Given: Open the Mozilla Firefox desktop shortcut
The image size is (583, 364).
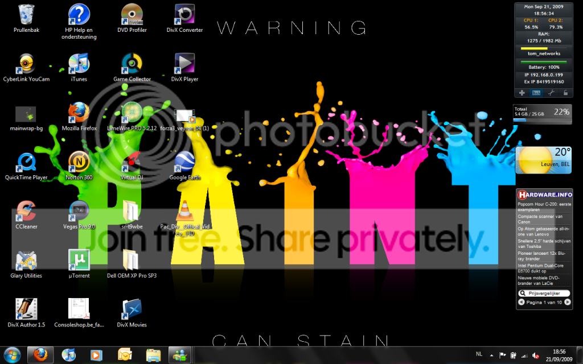Looking at the screenshot, I should click(79, 117).
